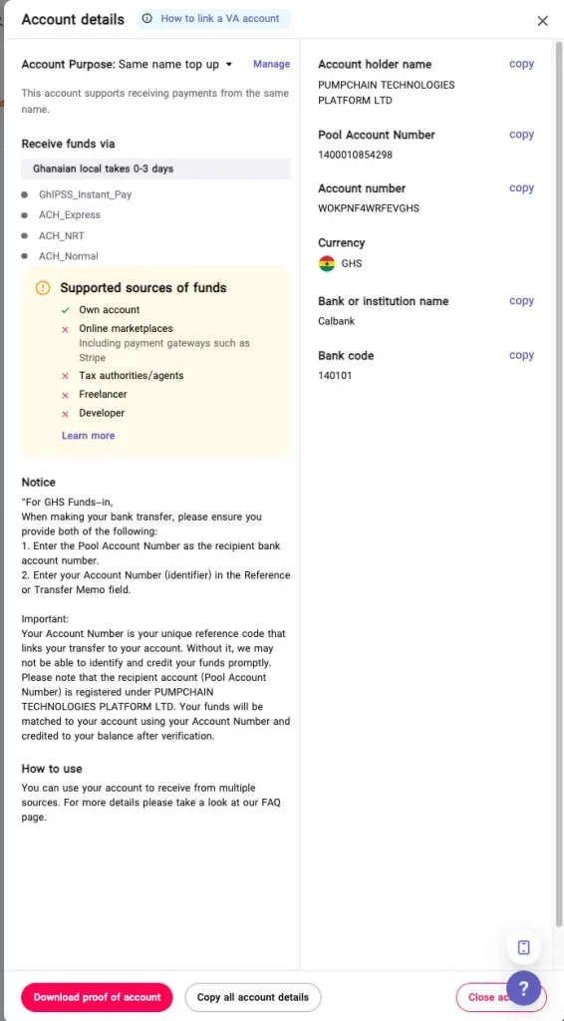This screenshot has height=1021, width=564.
Task: Open the purple help question mark bubble
Action: pos(523,988)
